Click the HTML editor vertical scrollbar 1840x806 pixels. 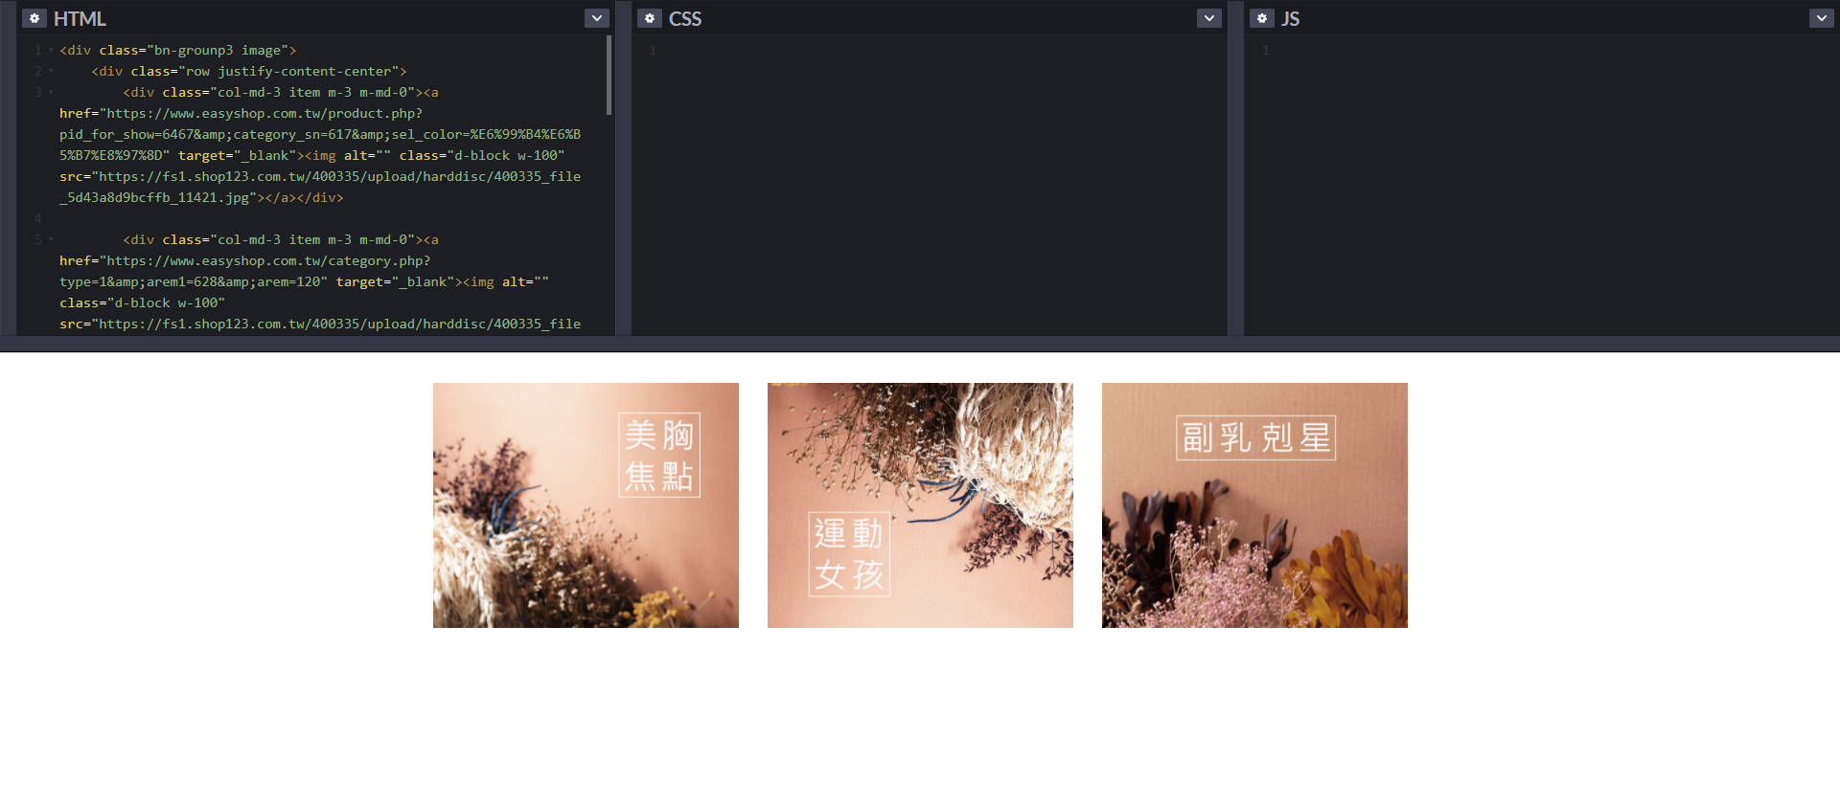click(609, 77)
